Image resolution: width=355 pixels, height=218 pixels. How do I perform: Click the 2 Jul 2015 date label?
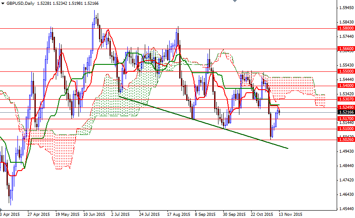click(120, 215)
